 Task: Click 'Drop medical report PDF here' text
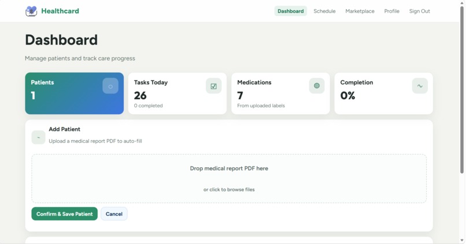tap(229, 168)
